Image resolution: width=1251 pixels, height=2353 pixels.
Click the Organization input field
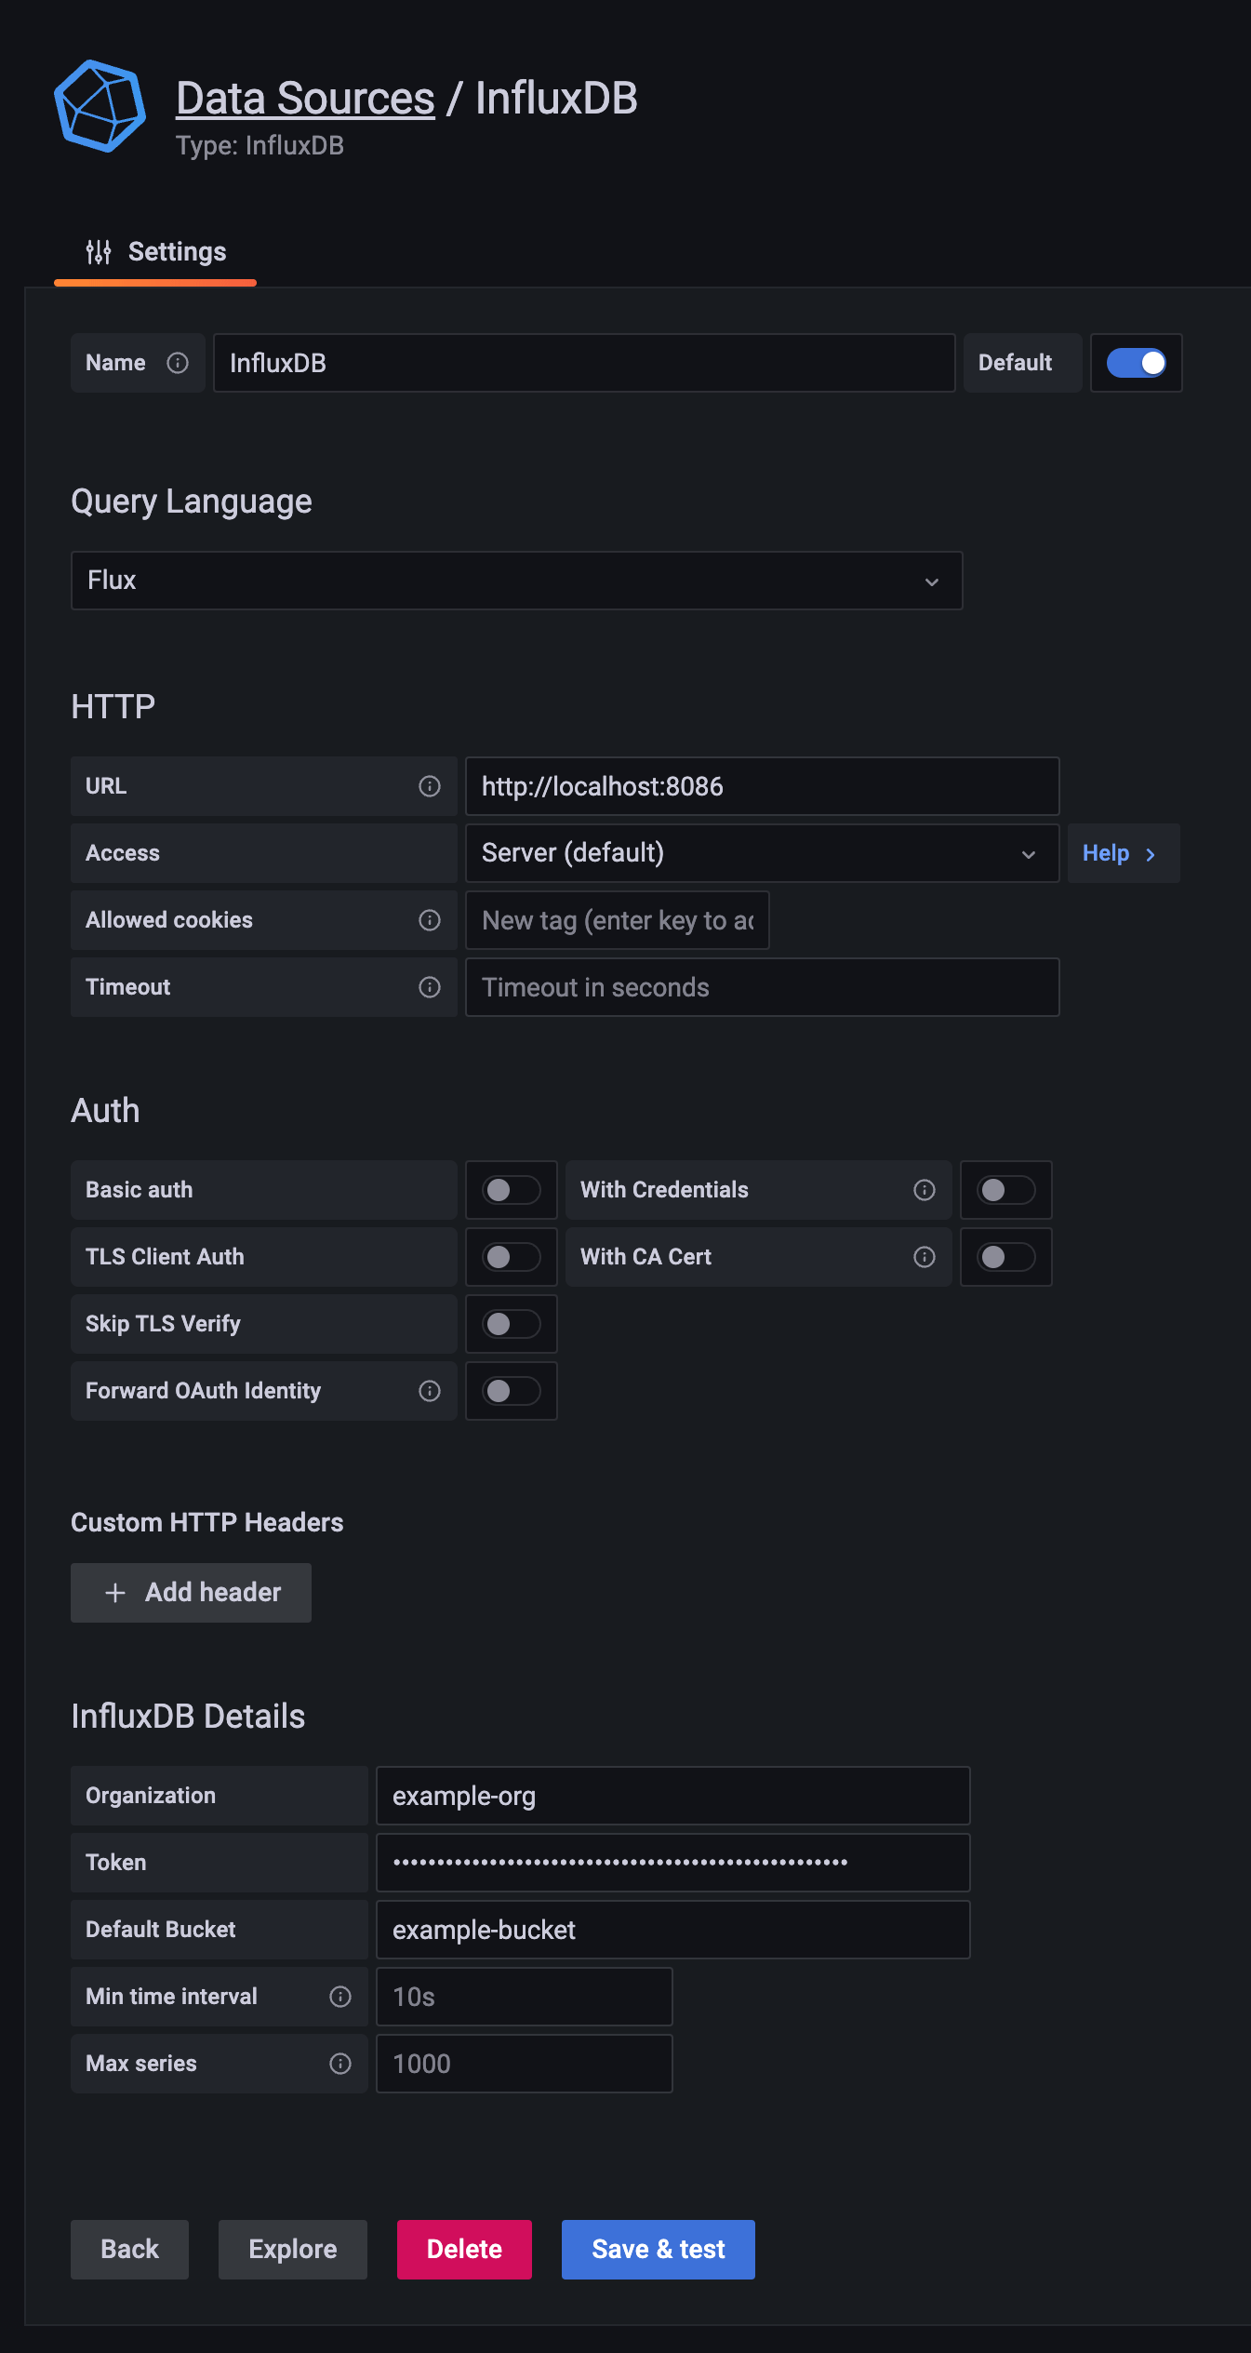tap(673, 1796)
